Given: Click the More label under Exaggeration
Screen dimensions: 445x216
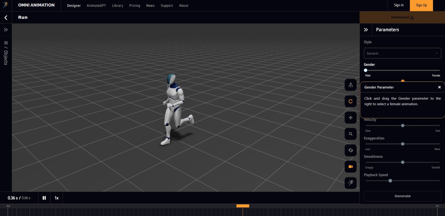Looking at the screenshot, I should tap(437, 149).
